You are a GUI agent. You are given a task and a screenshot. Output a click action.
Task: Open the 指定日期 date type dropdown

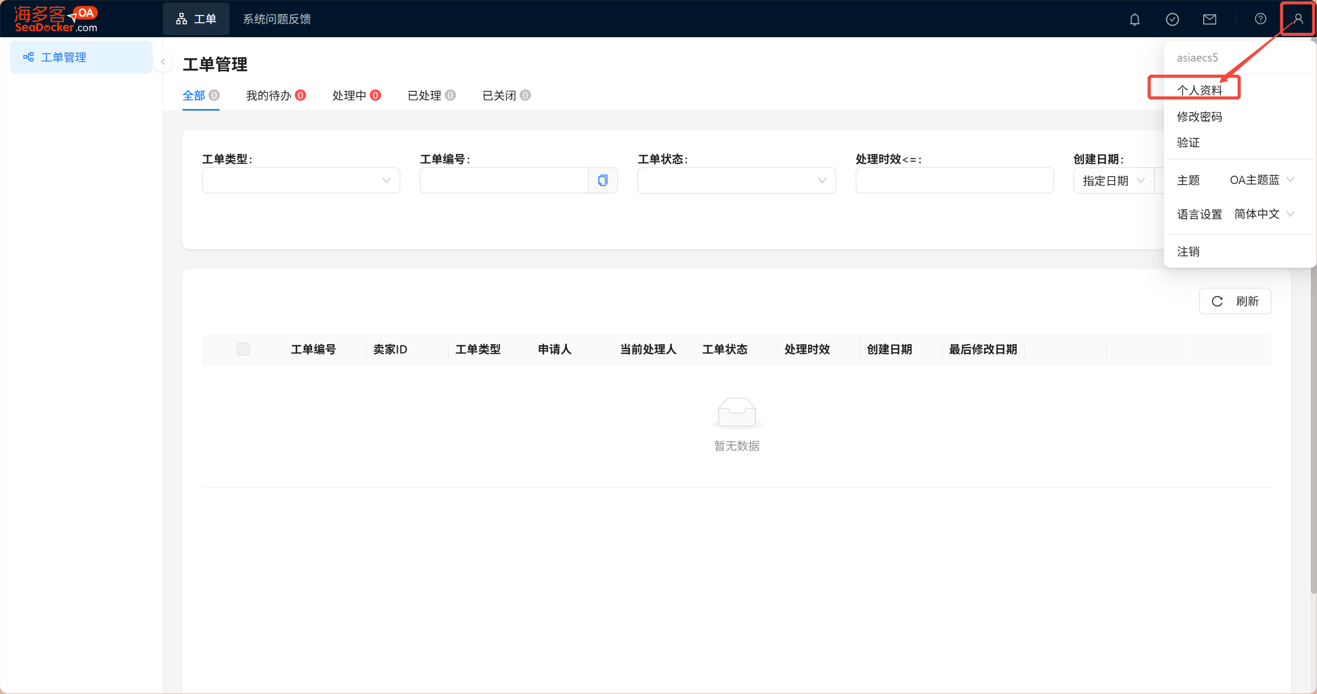[1113, 181]
